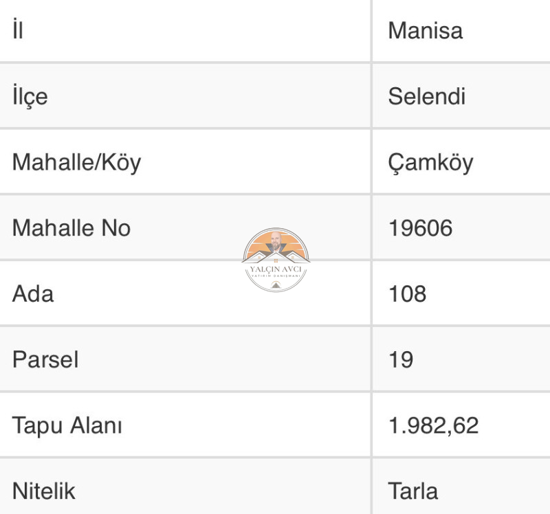Click the Ada value 108
The image size is (550, 514).
407,293
